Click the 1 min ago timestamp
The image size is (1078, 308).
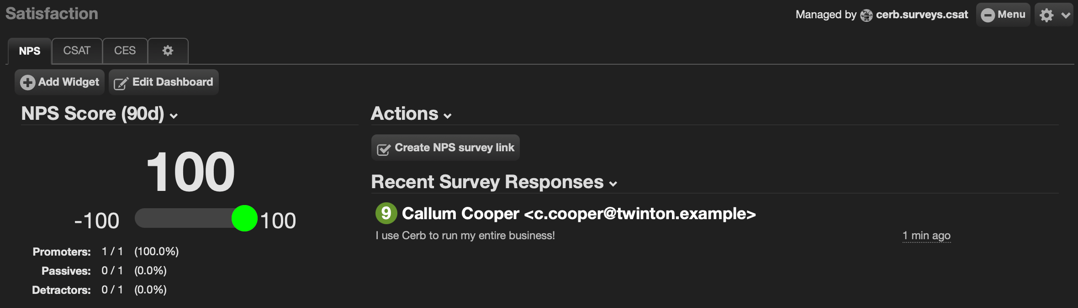(926, 236)
